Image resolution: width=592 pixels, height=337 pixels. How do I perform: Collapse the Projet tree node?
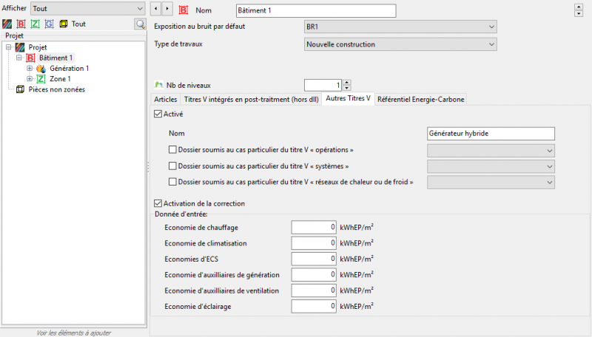click(9, 47)
